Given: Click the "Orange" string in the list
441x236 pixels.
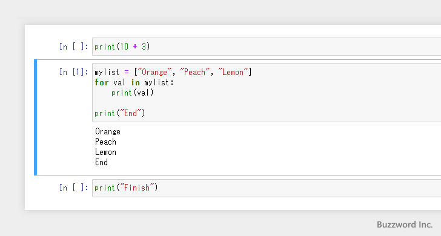Looking at the screenshot, I should point(154,72).
